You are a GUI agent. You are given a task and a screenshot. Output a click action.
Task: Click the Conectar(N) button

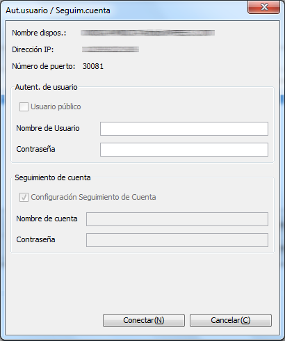[144, 320]
